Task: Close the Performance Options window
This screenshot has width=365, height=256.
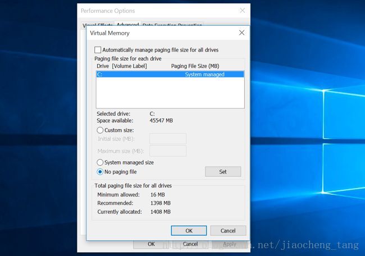Action: click(x=243, y=11)
